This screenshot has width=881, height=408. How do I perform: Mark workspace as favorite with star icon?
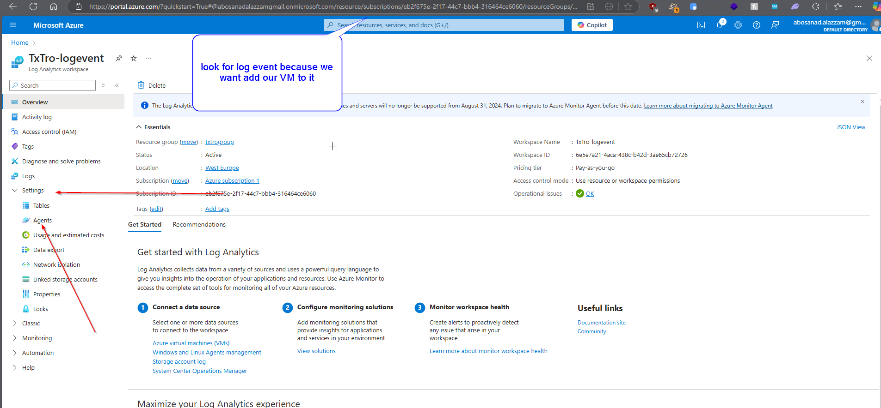[134, 58]
